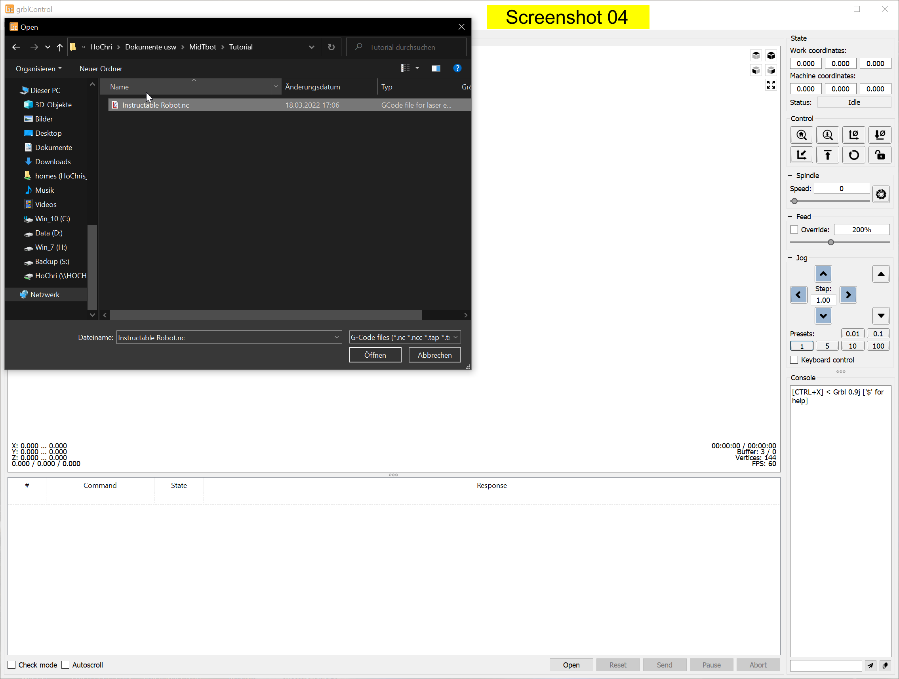Click the Öffnen button
The height and width of the screenshot is (679, 899).
click(x=375, y=355)
